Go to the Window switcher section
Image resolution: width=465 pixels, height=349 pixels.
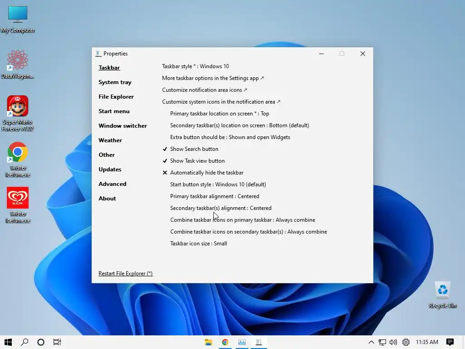123,126
